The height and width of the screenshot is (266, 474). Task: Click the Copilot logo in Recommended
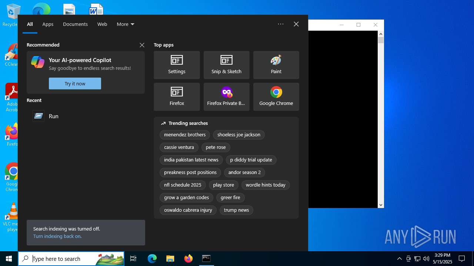pos(38,62)
